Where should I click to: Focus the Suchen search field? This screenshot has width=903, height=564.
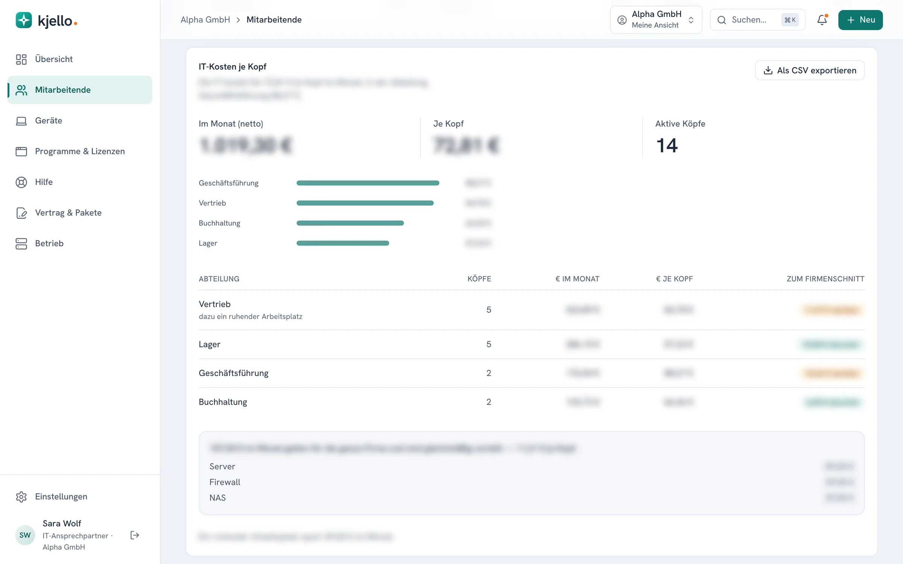(x=757, y=20)
